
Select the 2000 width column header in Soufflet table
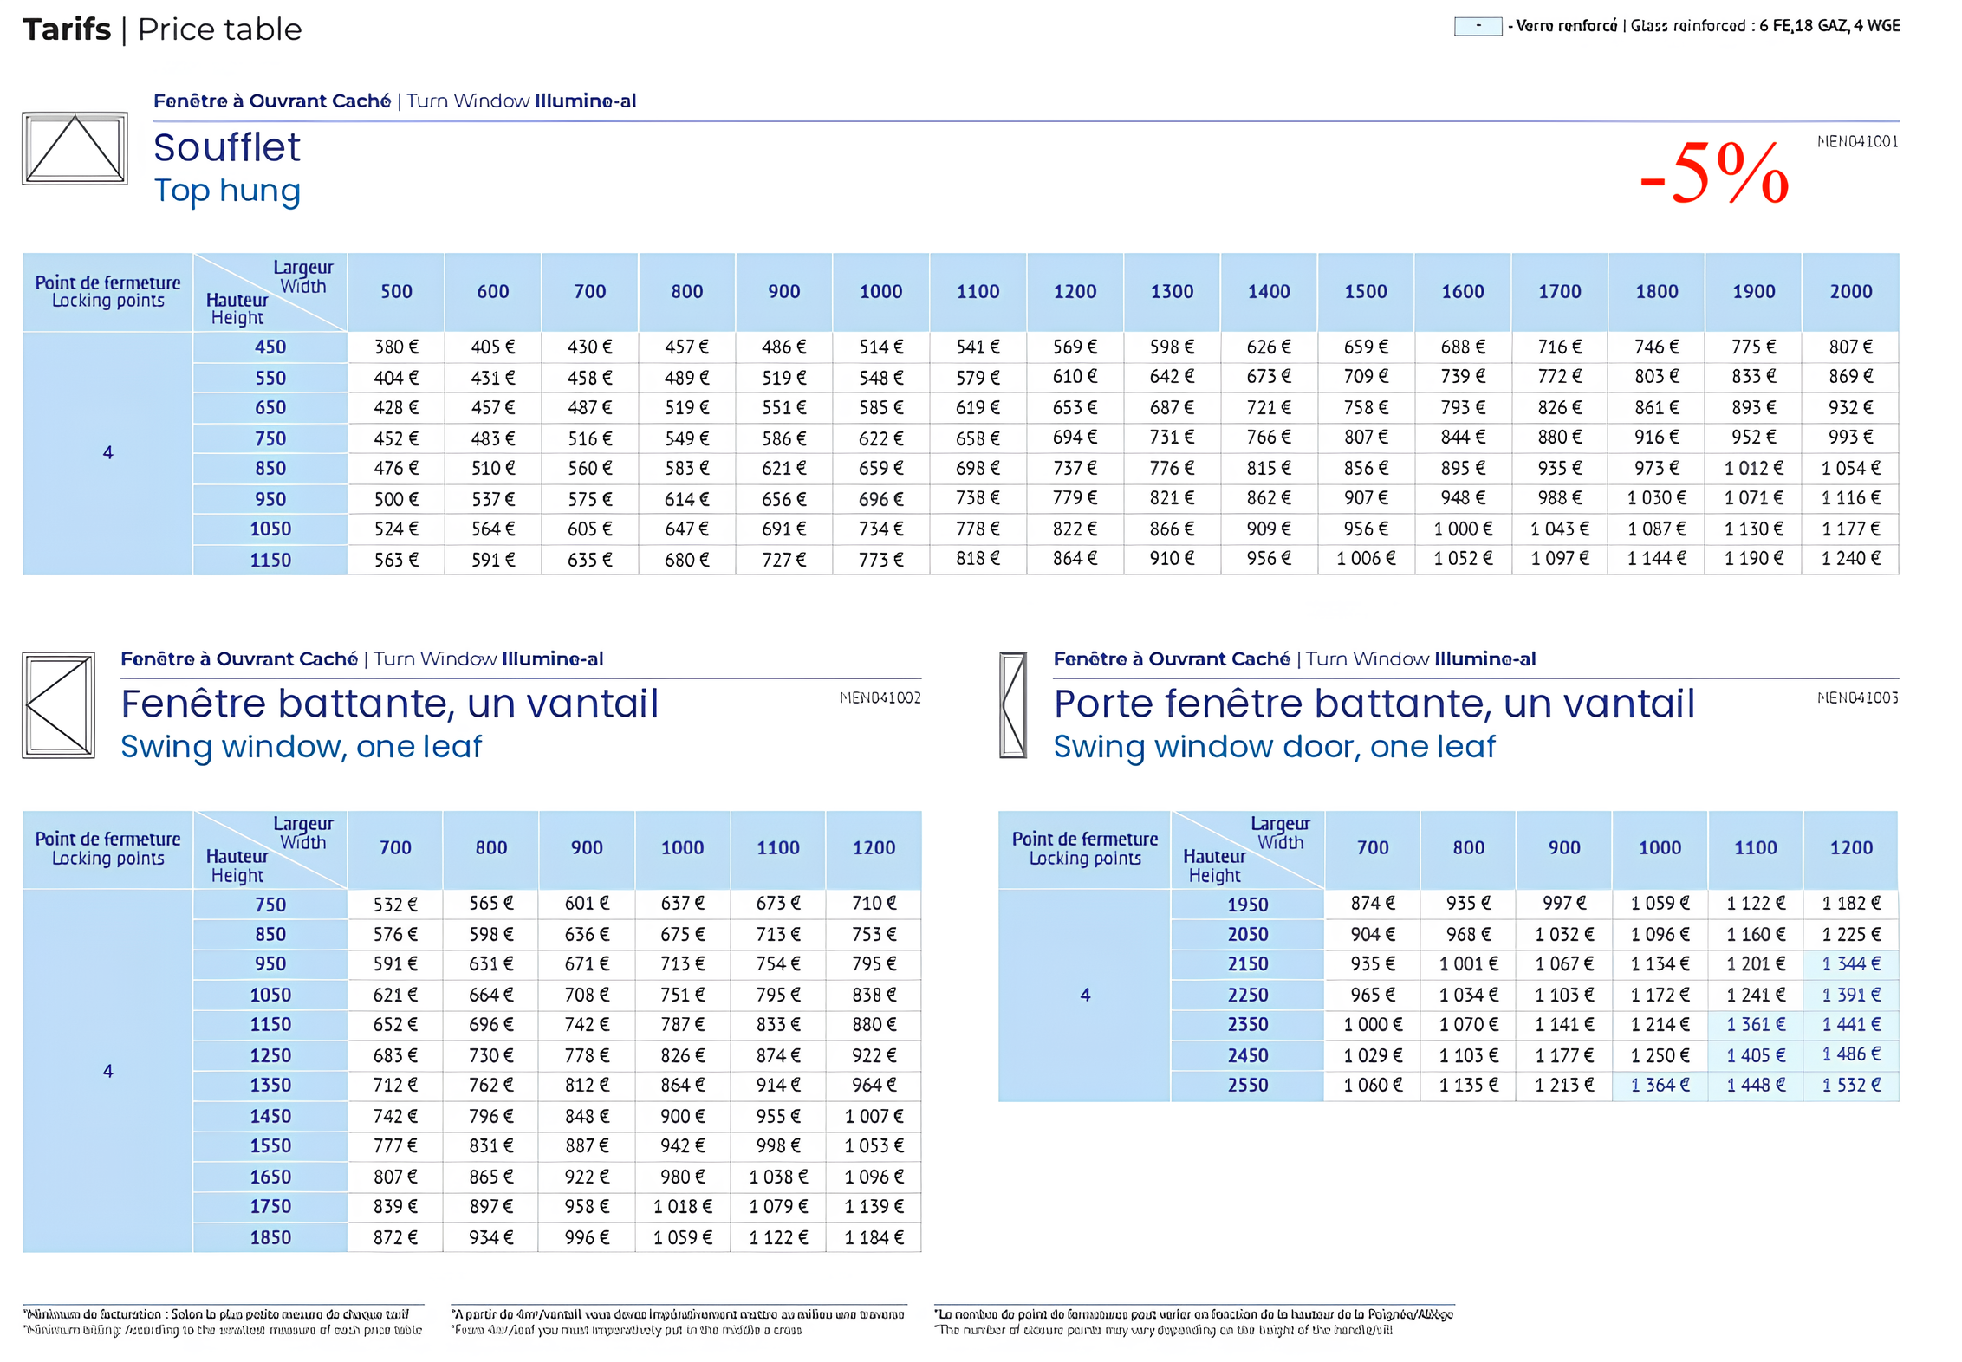[x=1850, y=292]
